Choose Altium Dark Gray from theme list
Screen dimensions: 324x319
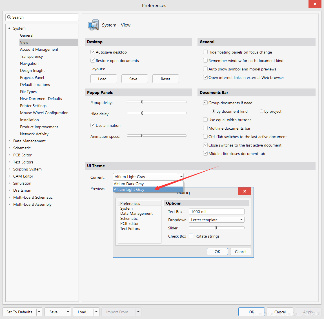(x=129, y=184)
